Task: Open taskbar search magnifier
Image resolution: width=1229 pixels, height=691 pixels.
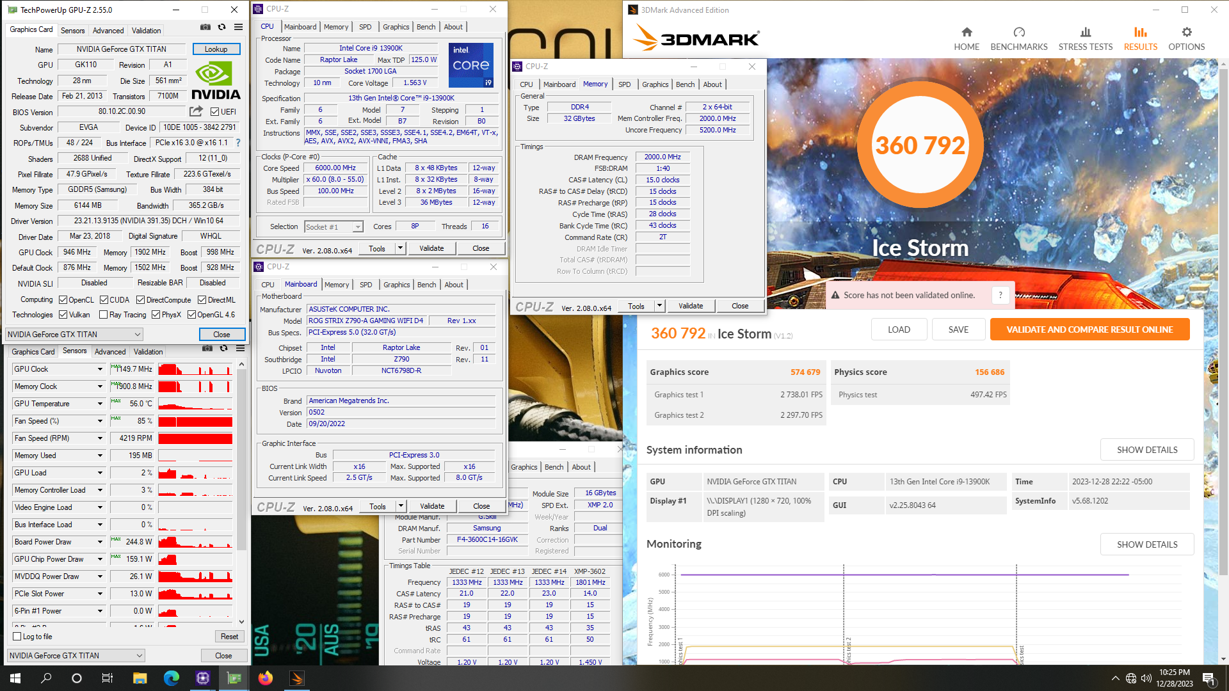Action: click(x=46, y=678)
